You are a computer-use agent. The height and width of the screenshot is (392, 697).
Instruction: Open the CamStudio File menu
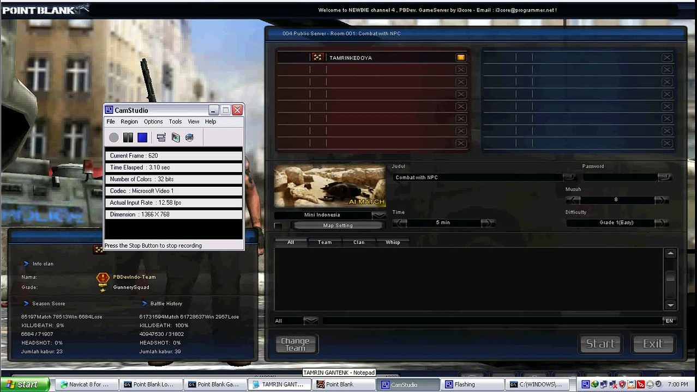coord(111,121)
